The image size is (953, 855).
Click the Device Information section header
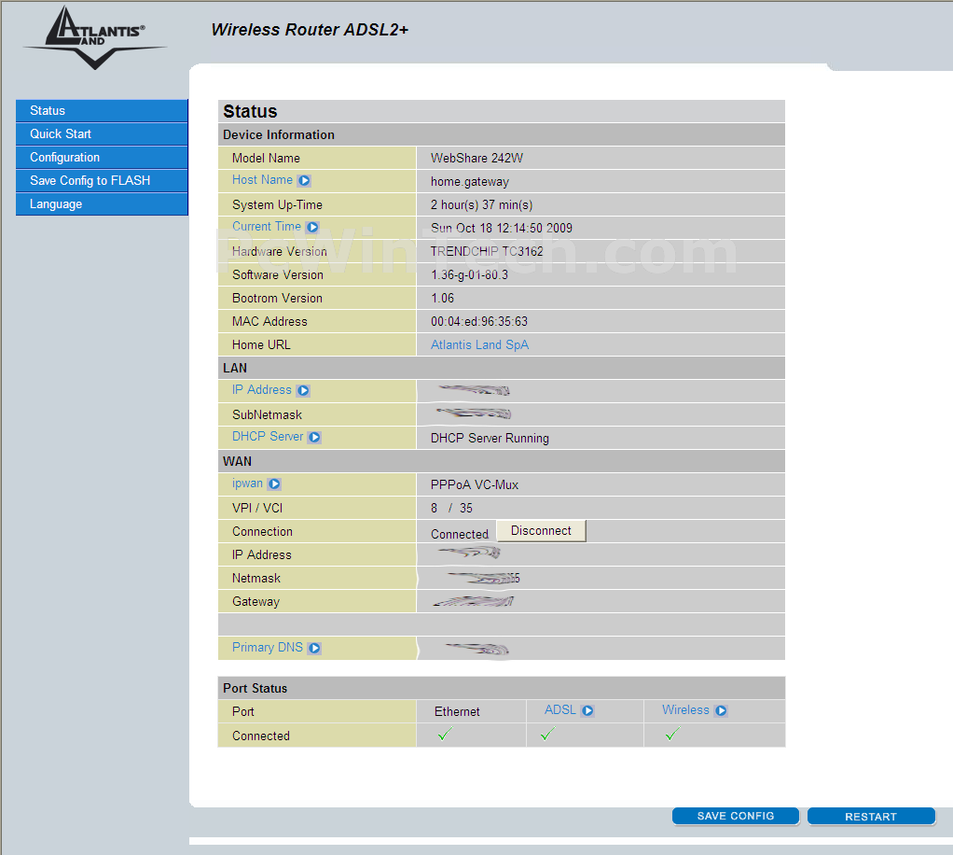[x=502, y=134]
